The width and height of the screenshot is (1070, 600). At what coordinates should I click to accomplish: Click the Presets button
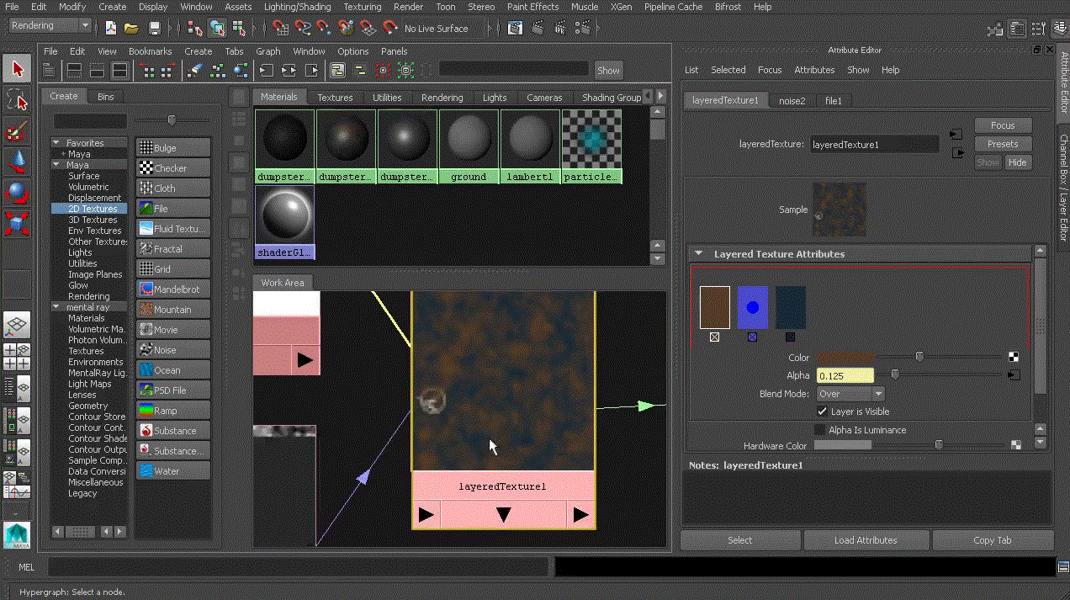pos(1003,144)
